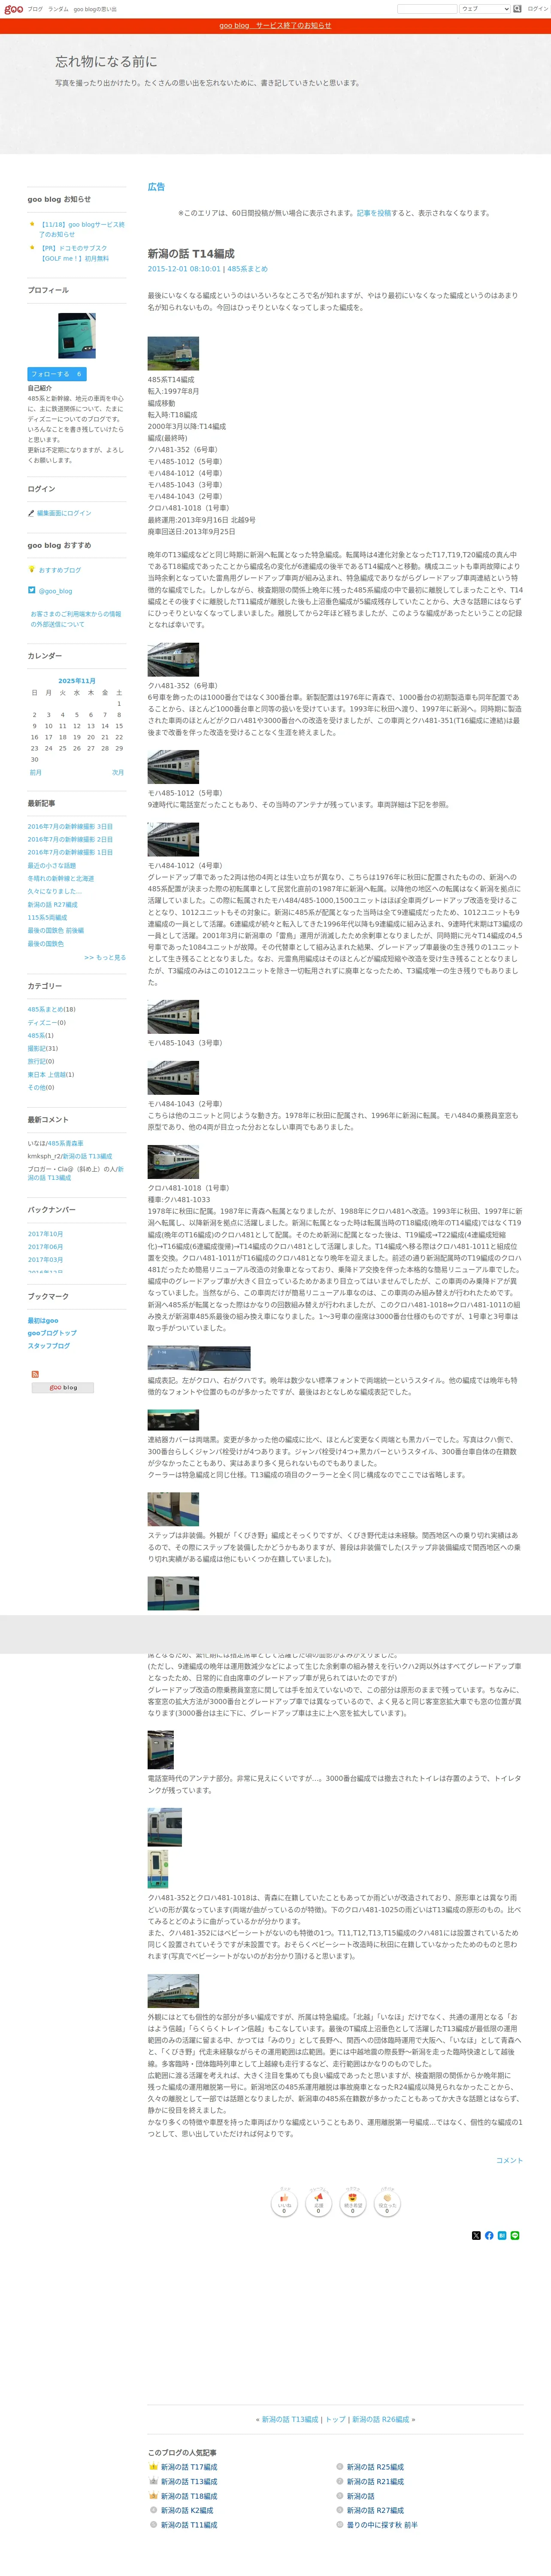Click ログイン in the top right corner
The image size is (551, 2576).
(538, 9)
